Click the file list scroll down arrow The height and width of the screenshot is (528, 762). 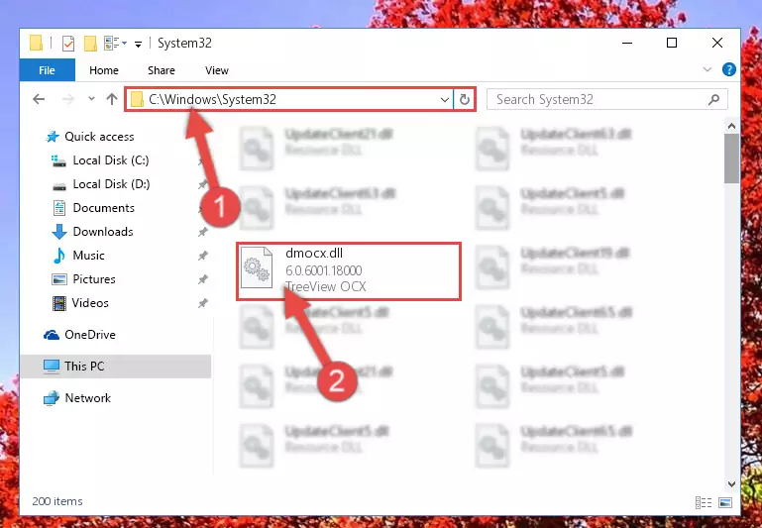coord(731,484)
